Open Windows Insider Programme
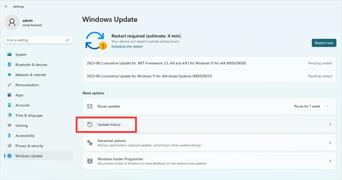 pos(210,161)
